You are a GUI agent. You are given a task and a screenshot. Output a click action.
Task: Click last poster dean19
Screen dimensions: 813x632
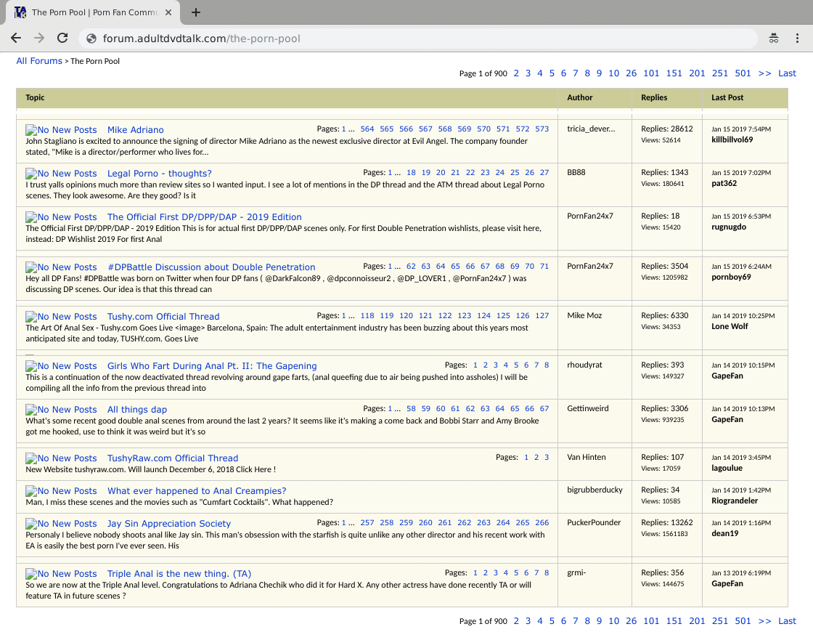pyautogui.click(x=725, y=533)
